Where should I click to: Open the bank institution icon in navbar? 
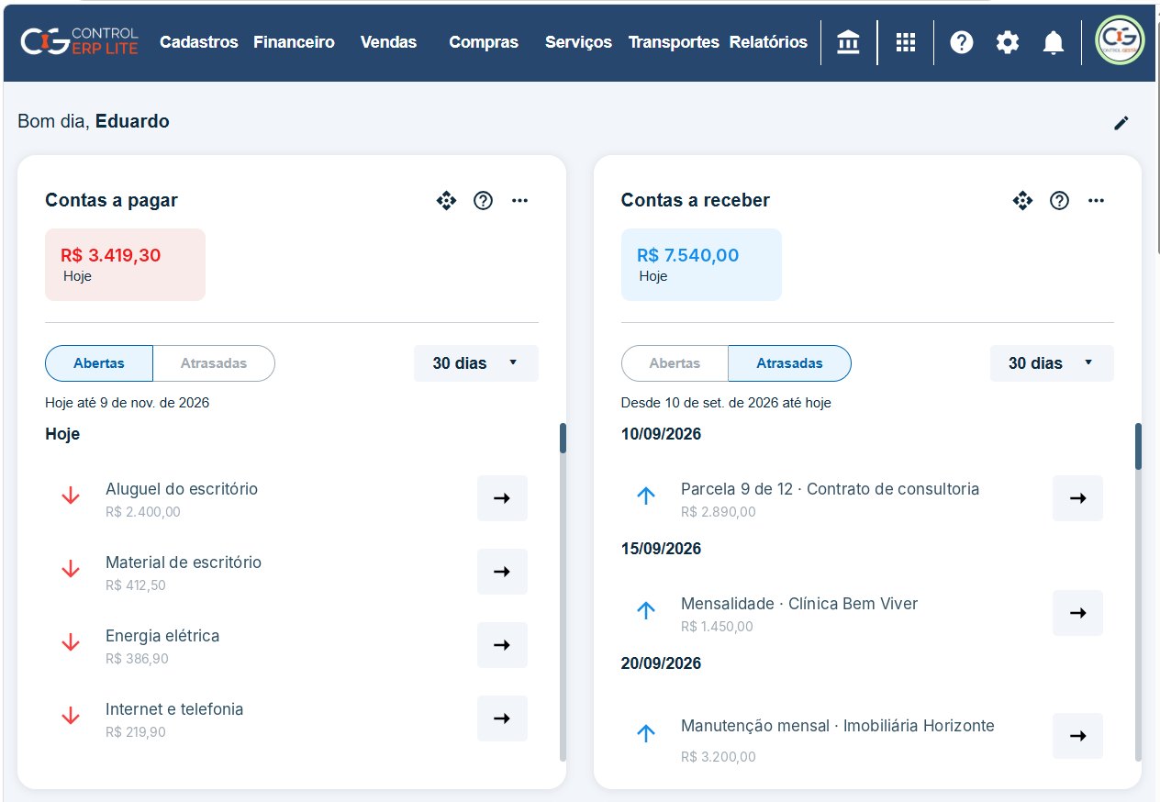pyautogui.click(x=849, y=42)
